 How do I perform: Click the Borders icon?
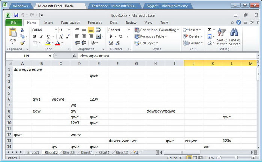click(35, 43)
